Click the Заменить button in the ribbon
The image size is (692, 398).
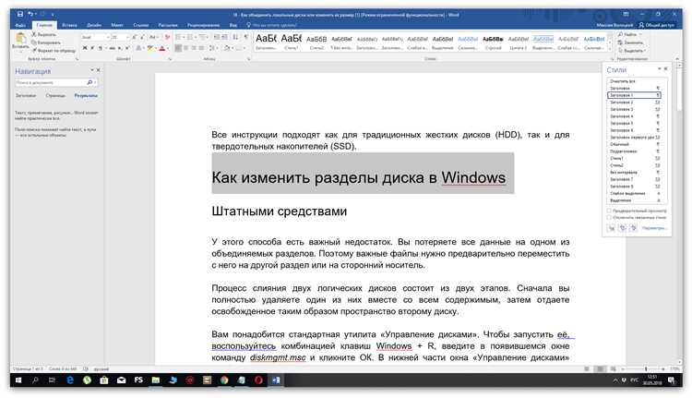point(630,42)
